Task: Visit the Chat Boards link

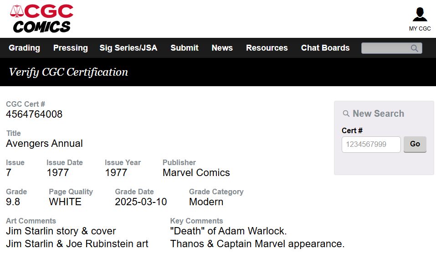Action: click(325, 48)
